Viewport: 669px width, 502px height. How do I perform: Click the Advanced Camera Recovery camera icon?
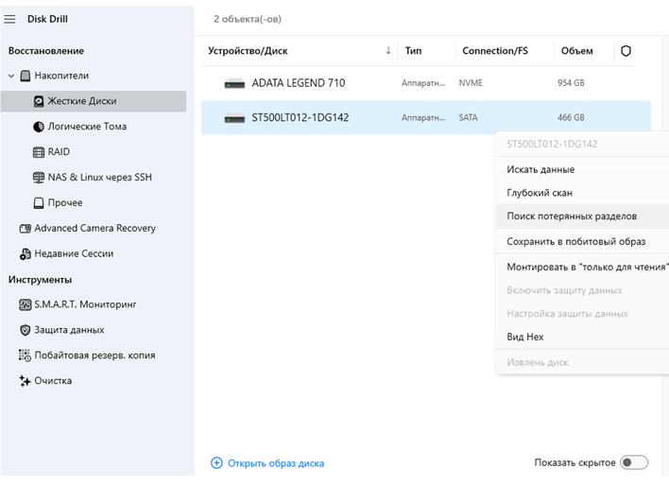pyautogui.click(x=26, y=229)
